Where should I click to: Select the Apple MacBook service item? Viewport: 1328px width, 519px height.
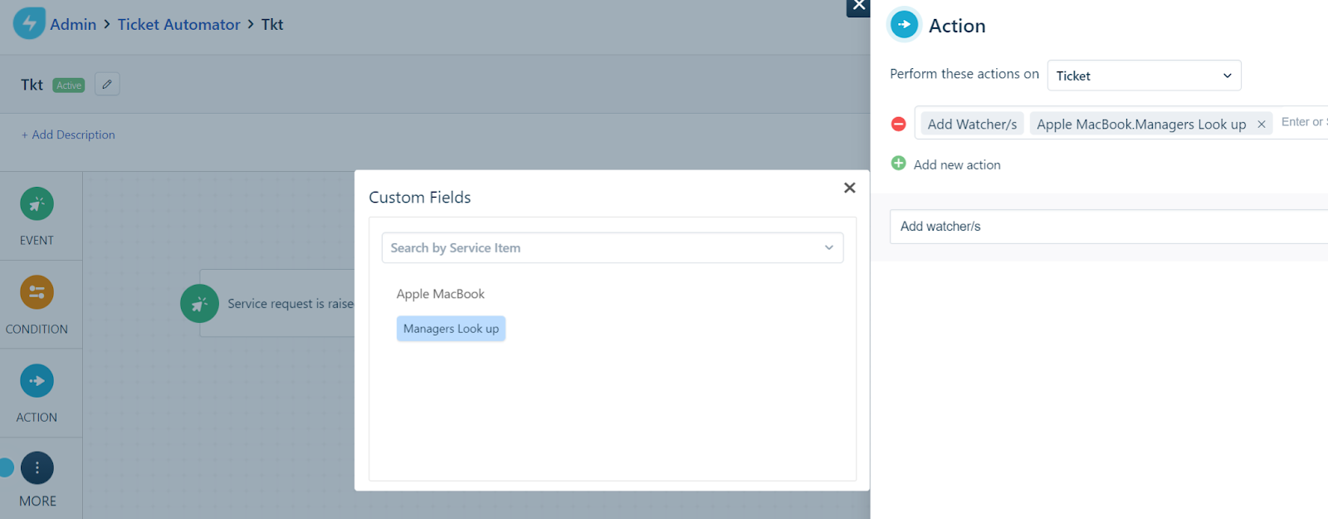click(441, 294)
